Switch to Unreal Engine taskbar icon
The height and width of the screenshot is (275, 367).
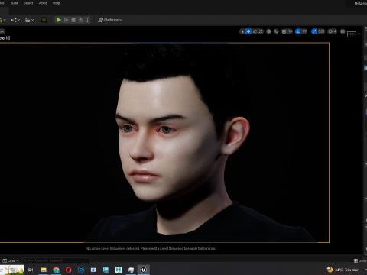point(143,270)
